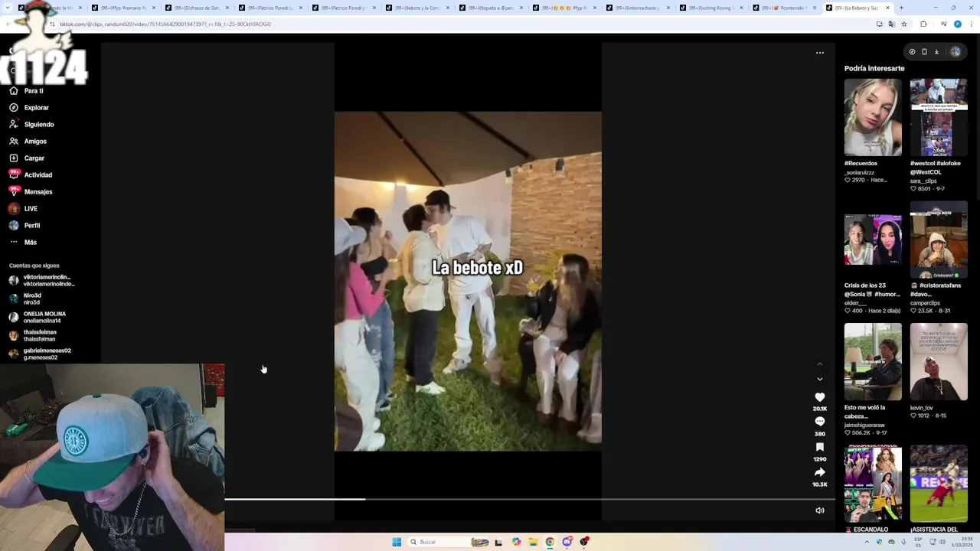Viewport: 980px width, 551px height.
Task: Open Chrome profile avatar
Action: [957, 24]
